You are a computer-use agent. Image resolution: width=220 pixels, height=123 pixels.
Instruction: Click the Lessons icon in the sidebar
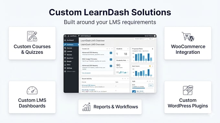click(65, 51)
